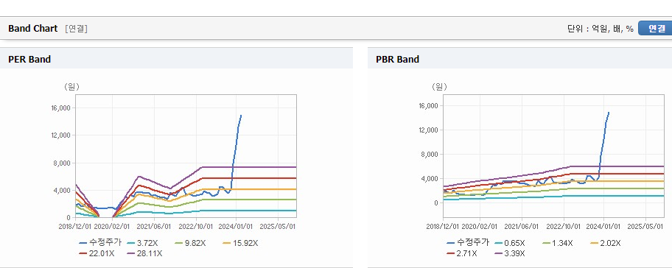Click the 12,000 axis value in PBR chart
This screenshot has height=268, width=672.
pos(428,130)
